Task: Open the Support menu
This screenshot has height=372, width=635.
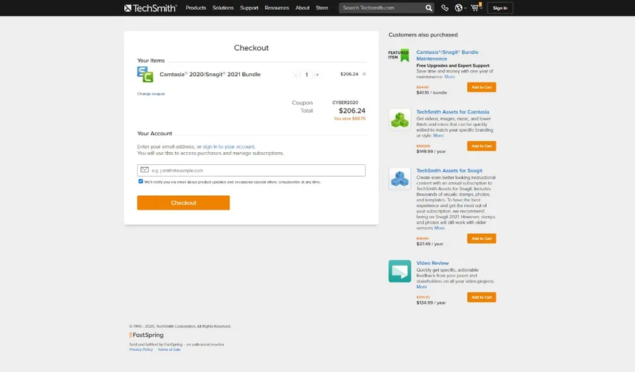Action: [249, 8]
